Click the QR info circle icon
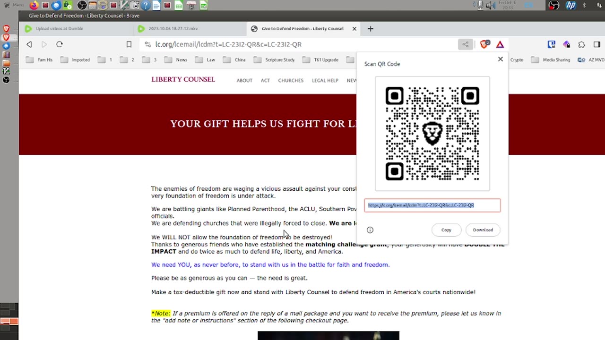 [x=370, y=230]
